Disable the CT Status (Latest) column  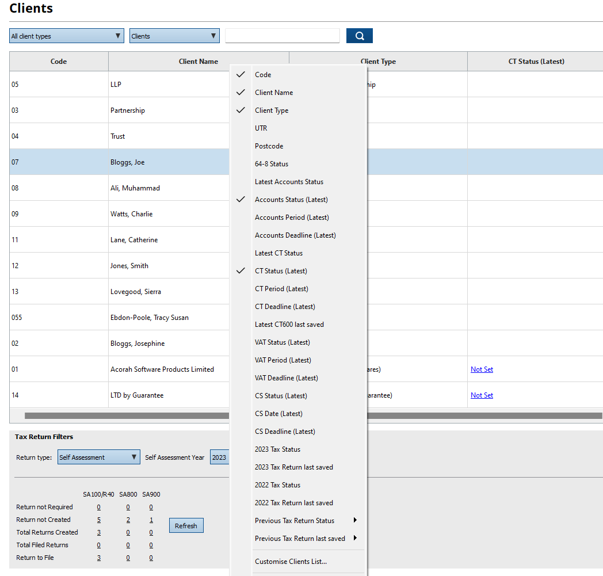(281, 271)
